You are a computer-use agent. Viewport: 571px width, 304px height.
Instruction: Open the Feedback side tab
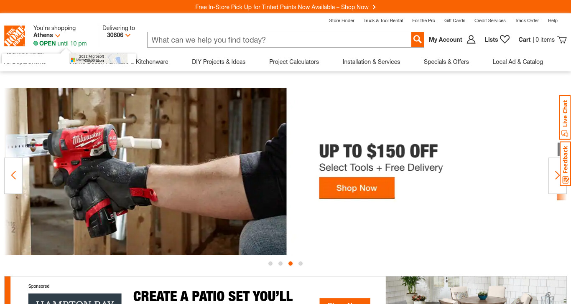[x=565, y=164]
